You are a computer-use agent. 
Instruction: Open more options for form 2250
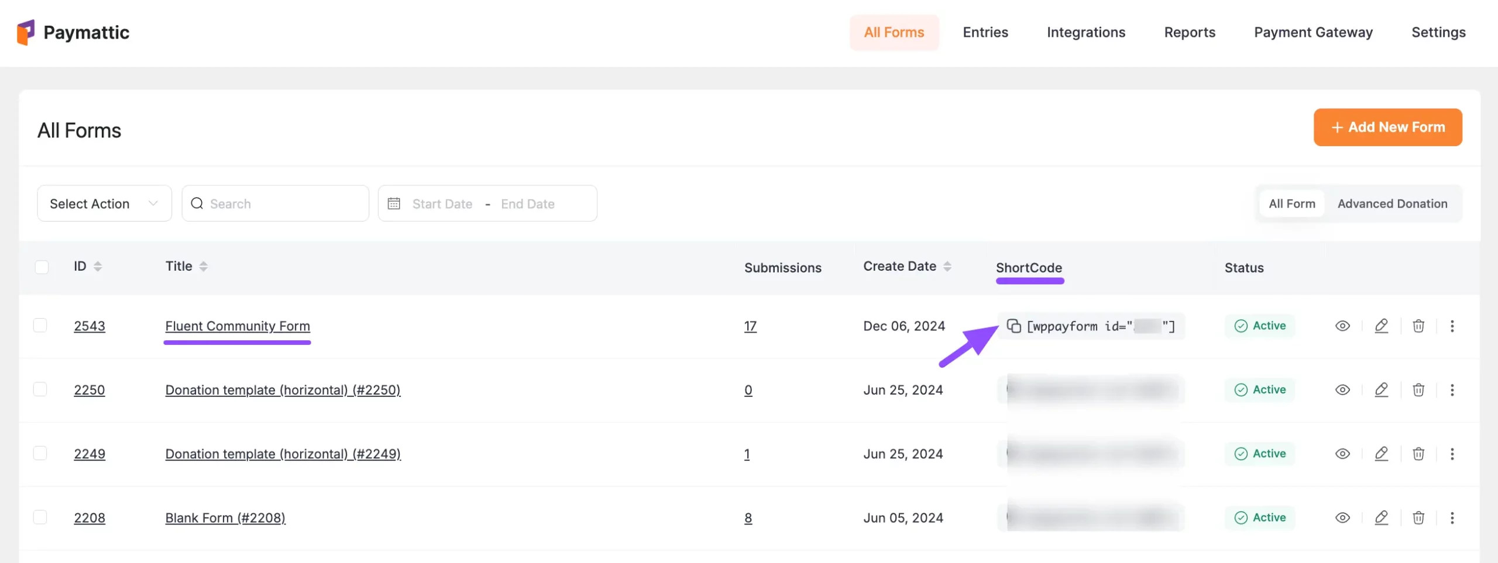click(1452, 390)
